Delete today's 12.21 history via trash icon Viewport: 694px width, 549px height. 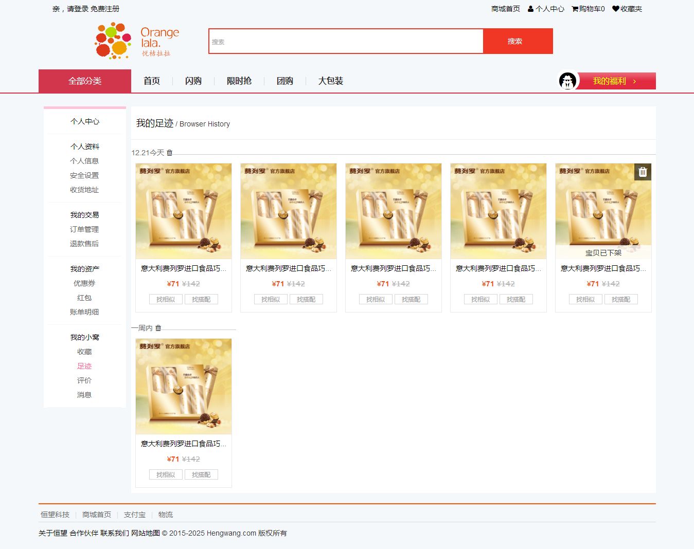pyautogui.click(x=169, y=153)
